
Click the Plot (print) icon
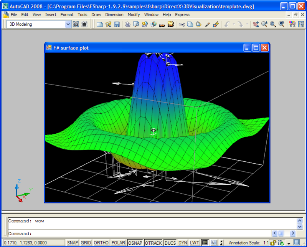click(127, 24)
